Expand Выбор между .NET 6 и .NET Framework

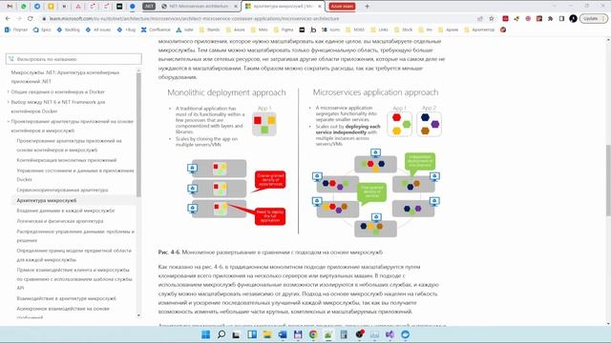57,107
